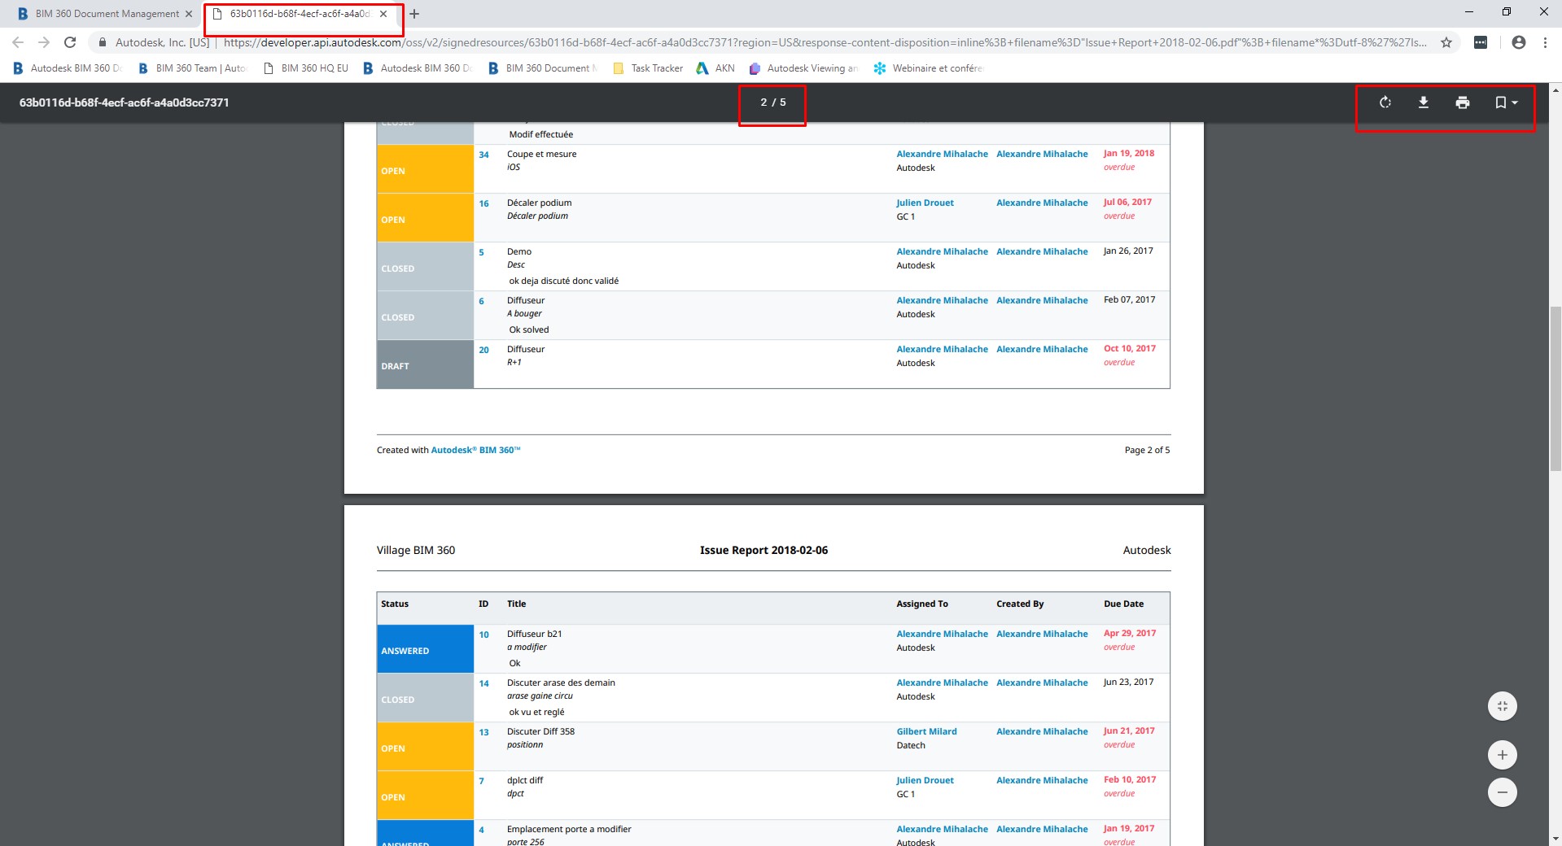1562x846 pixels.
Task: Click the page number field showing 2/5
Action: click(x=772, y=103)
